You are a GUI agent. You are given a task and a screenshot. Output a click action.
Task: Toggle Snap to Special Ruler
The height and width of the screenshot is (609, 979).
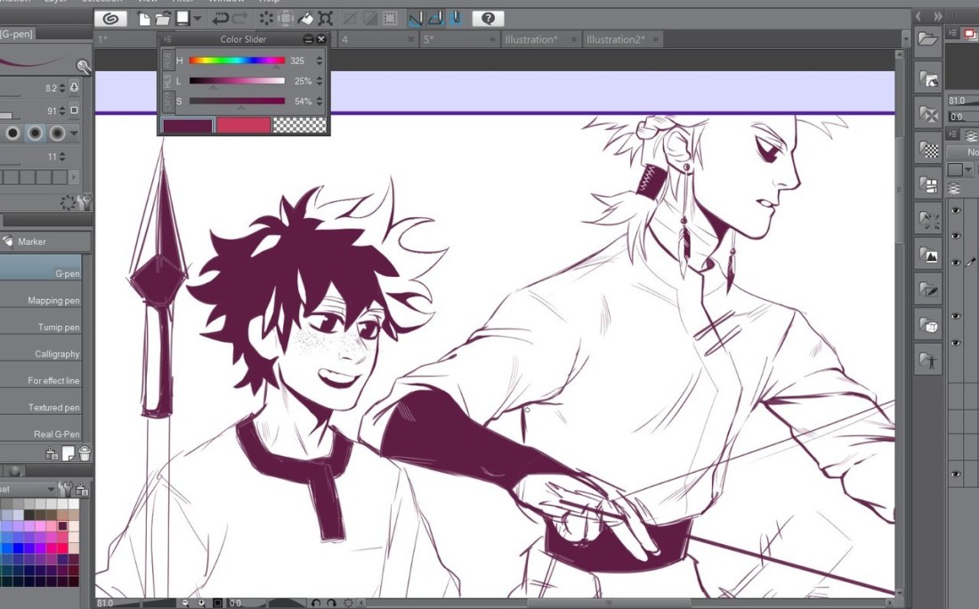pyautogui.click(x=436, y=19)
